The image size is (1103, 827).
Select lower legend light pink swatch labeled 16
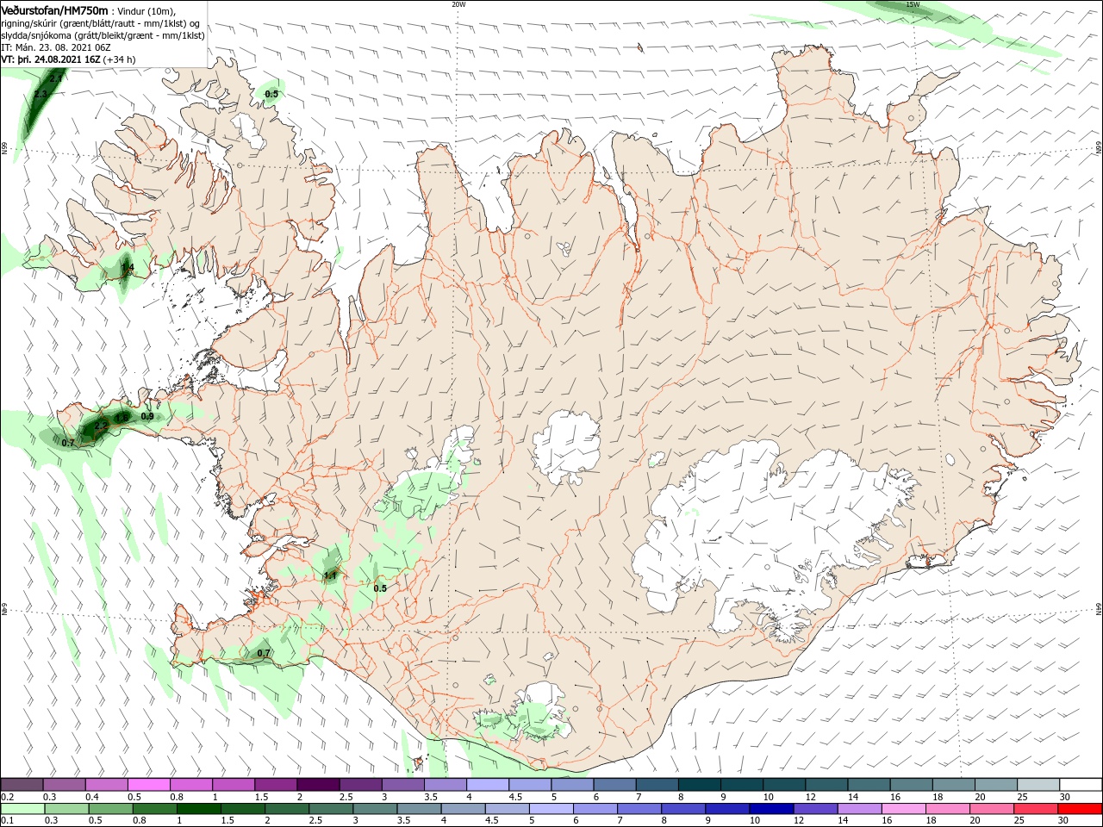point(903,809)
